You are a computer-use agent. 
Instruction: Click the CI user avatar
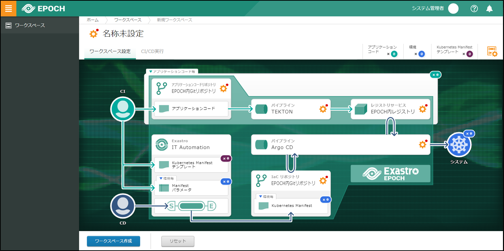point(123,109)
